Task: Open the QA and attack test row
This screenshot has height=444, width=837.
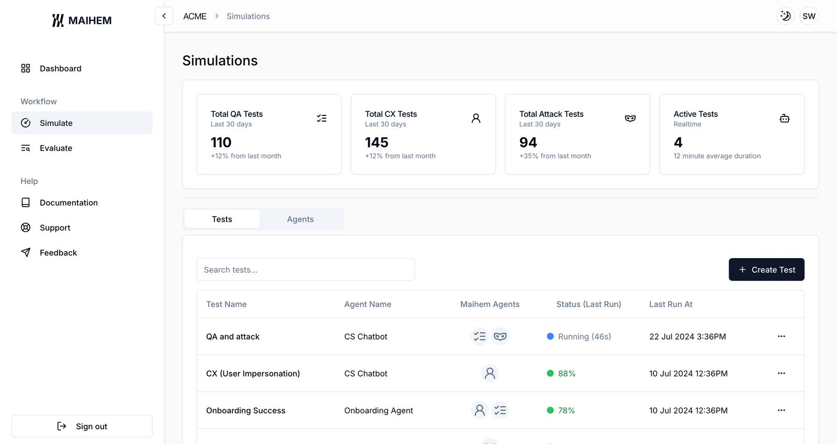Action: tap(500, 336)
